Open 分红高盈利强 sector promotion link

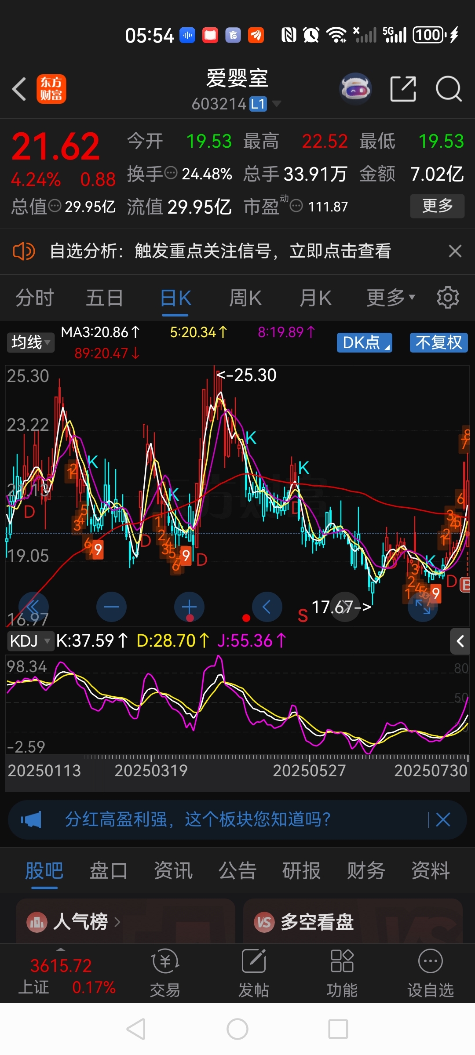coord(198,820)
